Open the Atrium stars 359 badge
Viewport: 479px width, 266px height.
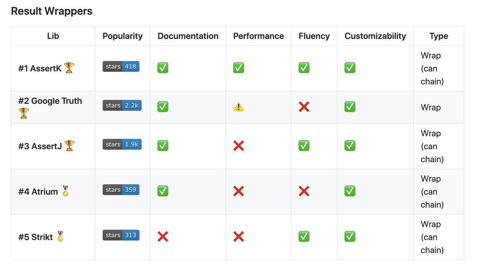[x=121, y=190]
